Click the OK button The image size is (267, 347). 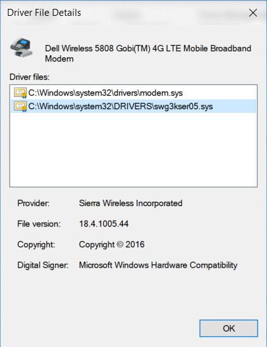click(x=228, y=328)
